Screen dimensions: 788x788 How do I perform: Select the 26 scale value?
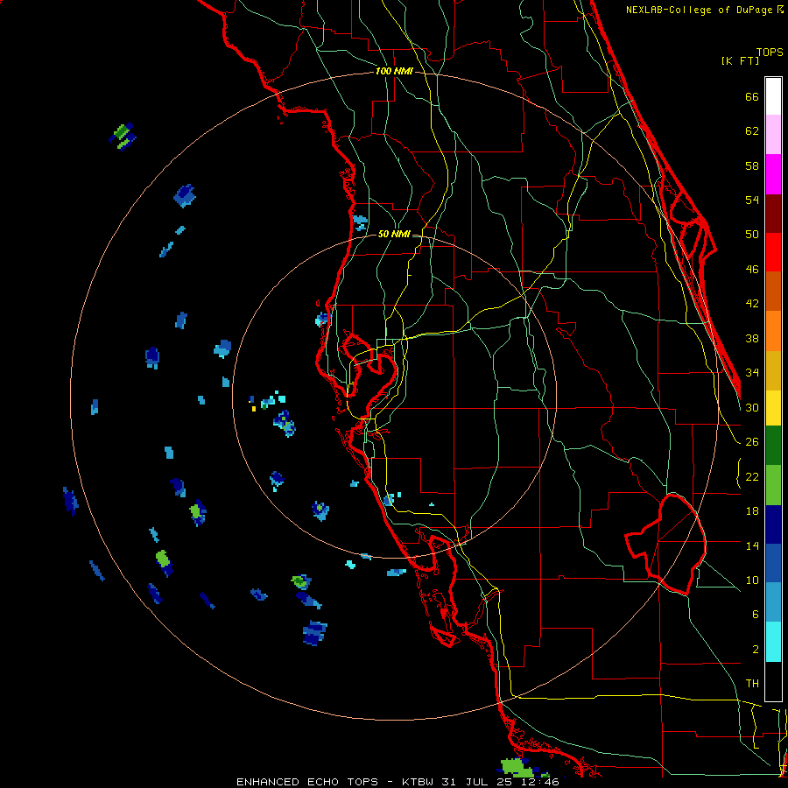pyautogui.click(x=752, y=442)
